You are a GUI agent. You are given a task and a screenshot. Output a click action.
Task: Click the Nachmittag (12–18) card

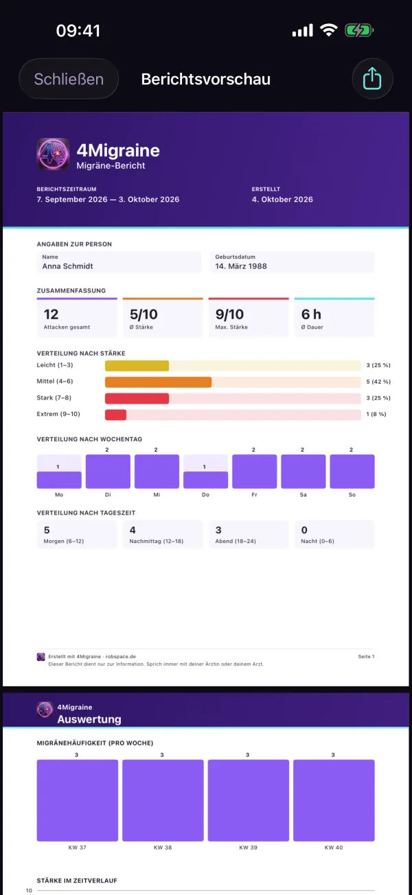click(x=163, y=535)
